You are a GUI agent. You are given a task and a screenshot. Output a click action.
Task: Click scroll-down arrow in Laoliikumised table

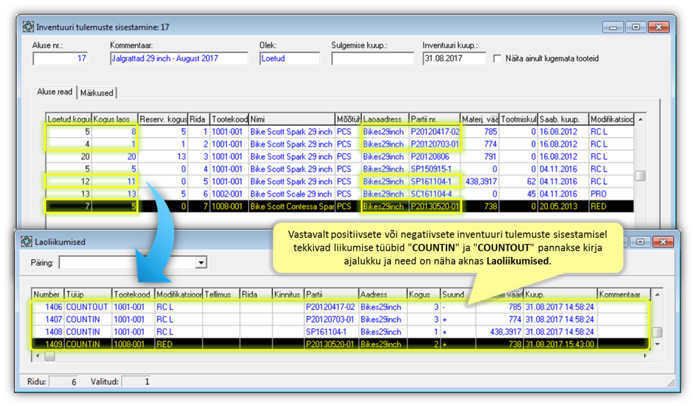[x=657, y=344]
